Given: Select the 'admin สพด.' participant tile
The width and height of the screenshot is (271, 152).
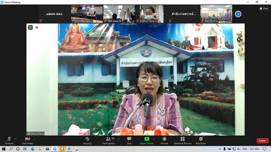Looking at the screenshot, I should tap(55, 14).
